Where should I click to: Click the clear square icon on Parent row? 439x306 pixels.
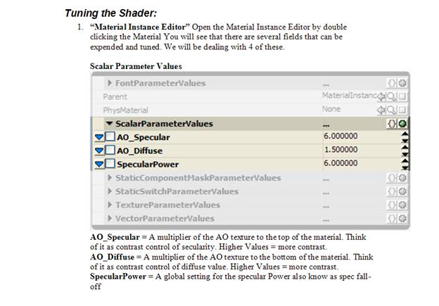click(x=402, y=97)
